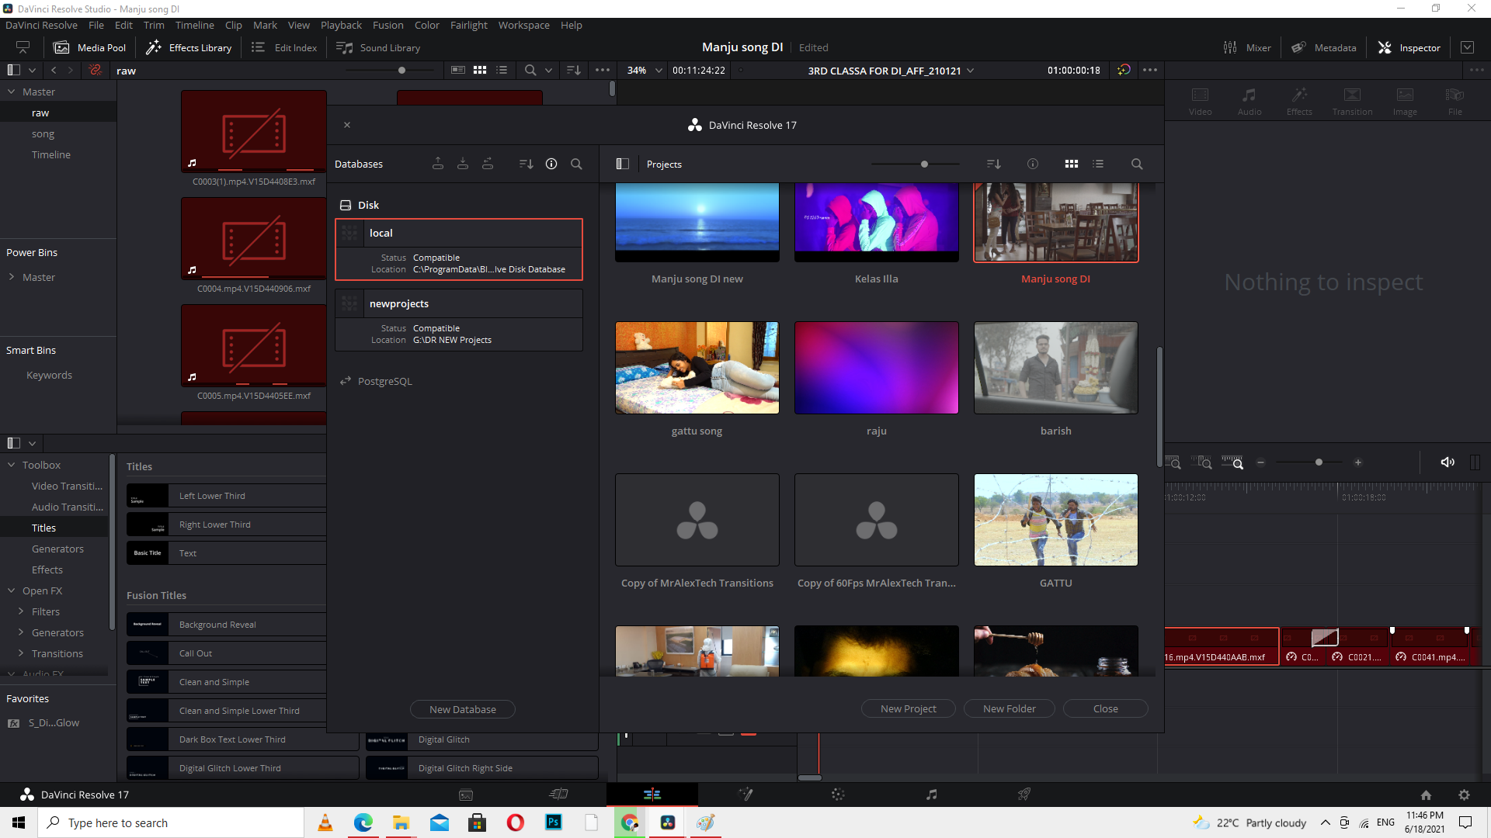
Task: Open the Media Pool panel
Action: tap(89, 47)
